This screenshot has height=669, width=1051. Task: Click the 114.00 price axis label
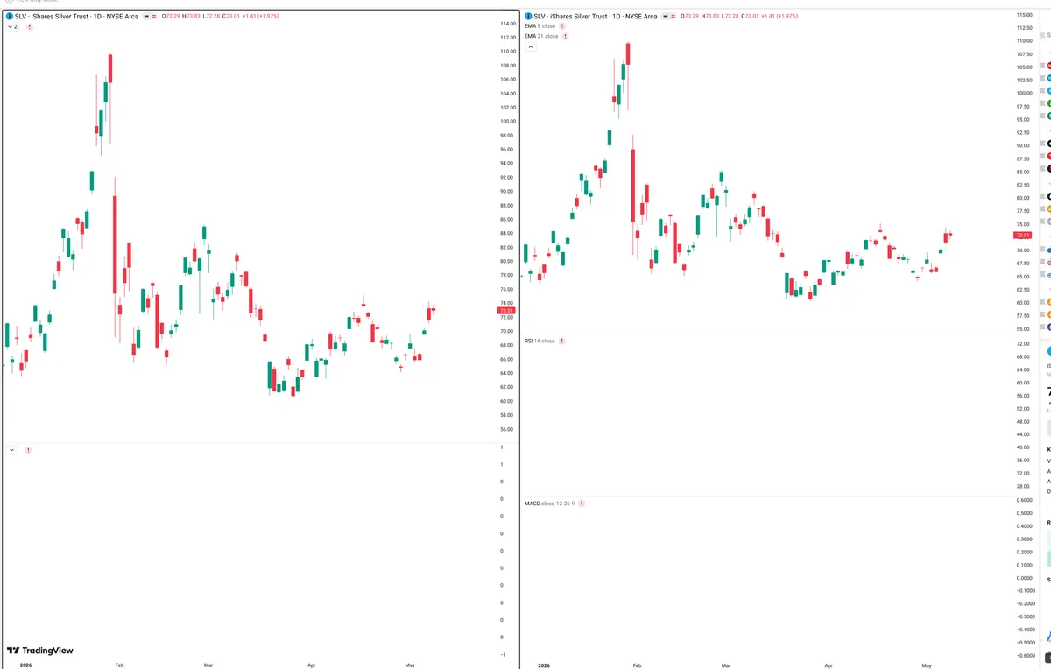click(x=506, y=24)
